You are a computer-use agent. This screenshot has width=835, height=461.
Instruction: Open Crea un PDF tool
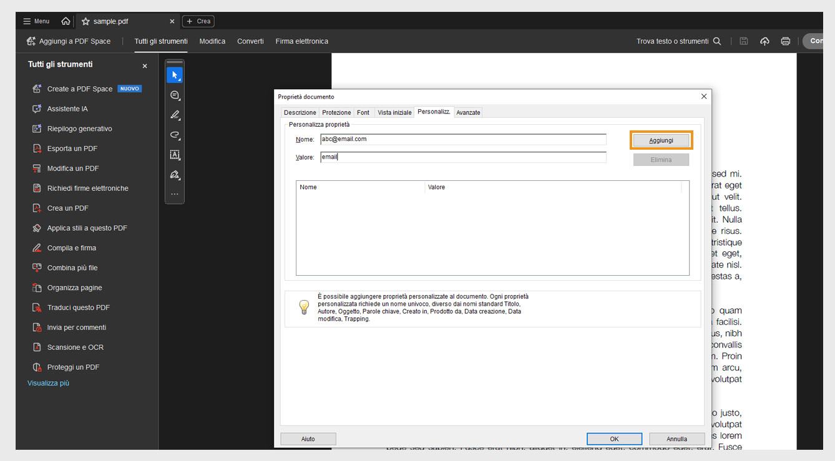coord(60,208)
